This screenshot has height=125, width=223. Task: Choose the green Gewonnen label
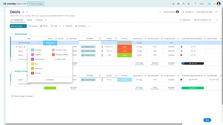click(39, 69)
